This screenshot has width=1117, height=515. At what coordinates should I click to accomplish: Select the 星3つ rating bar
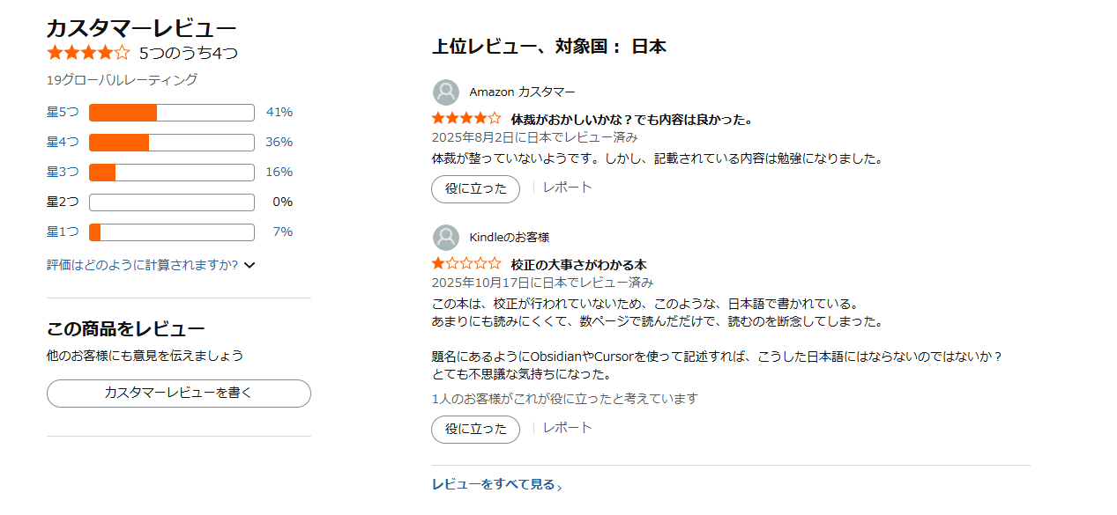pos(171,173)
